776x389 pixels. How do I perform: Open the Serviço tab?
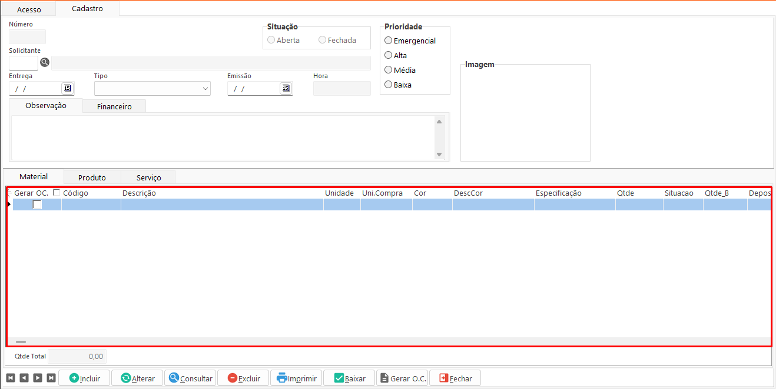point(148,177)
